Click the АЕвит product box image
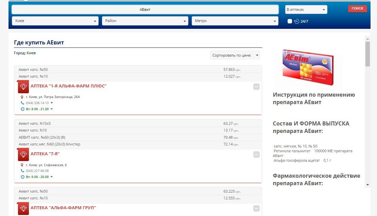This screenshot has height=216, width=377. coord(308,67)
